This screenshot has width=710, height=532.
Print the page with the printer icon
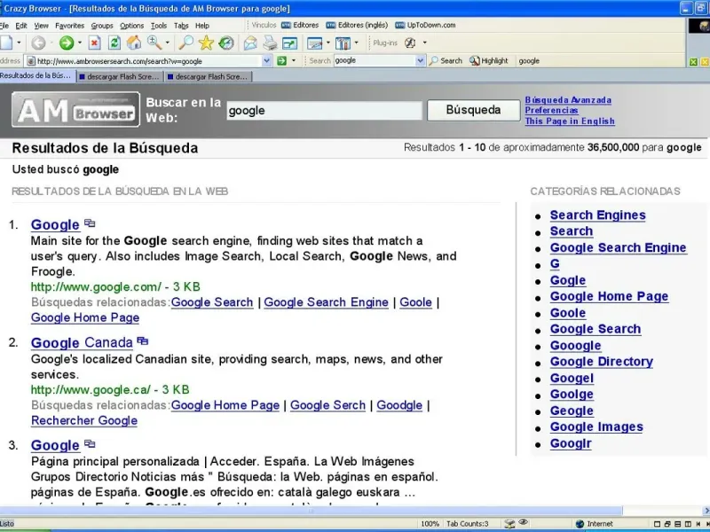[x=270, y=43]
